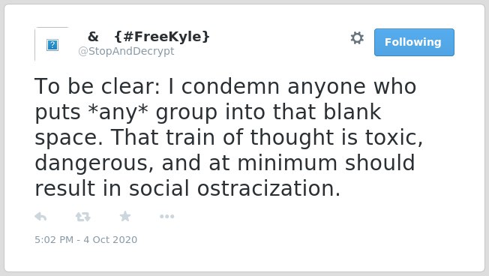Click the word "toxic," in the tweet
Viewport: 489px width, 276px height.
394,137
